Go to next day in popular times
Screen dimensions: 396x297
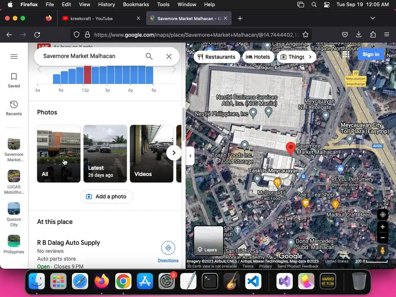point(174,69)
